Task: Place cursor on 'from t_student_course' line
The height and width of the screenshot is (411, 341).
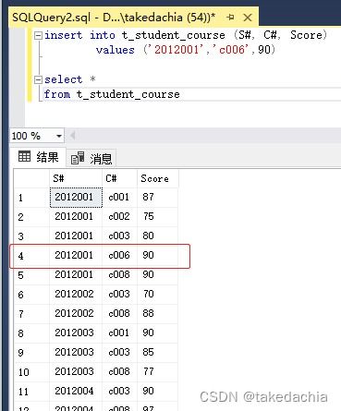Action: 112,94
